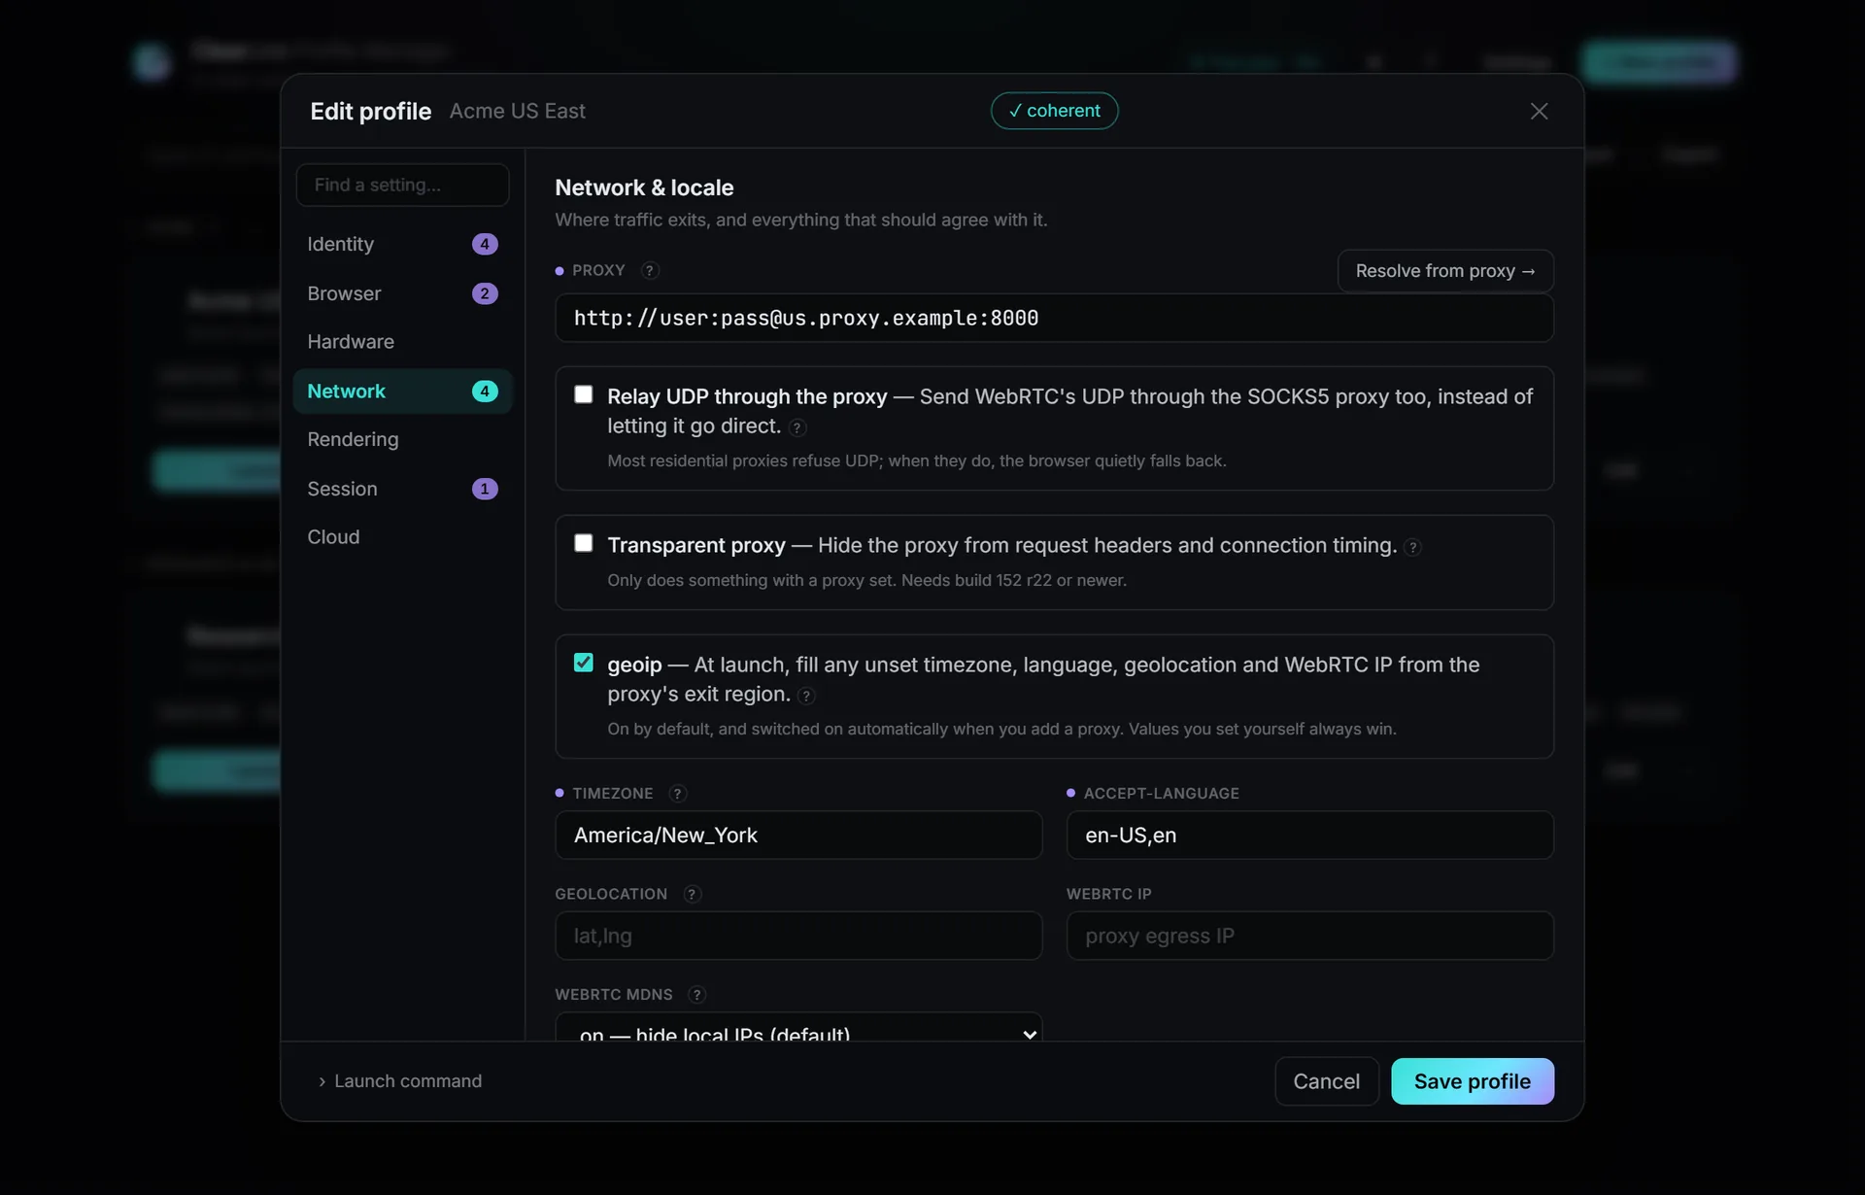
Task: Focus the Find a setting search field
Action: coord(402,185)
